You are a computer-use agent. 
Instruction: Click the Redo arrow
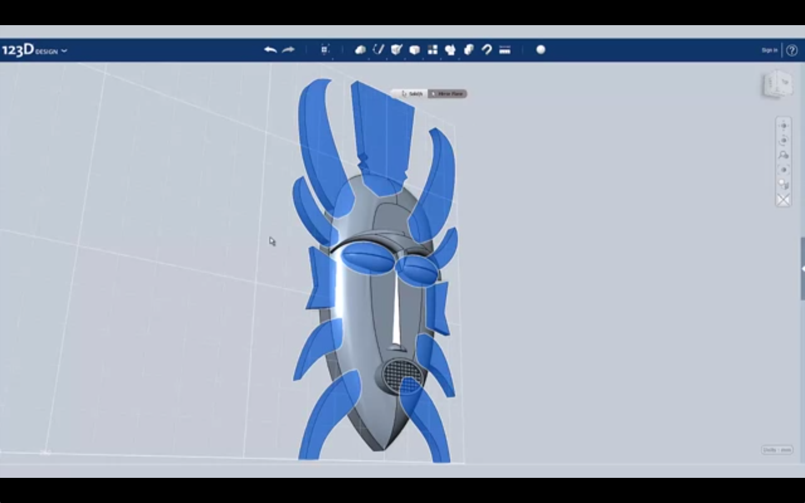[x=288, y=50]
